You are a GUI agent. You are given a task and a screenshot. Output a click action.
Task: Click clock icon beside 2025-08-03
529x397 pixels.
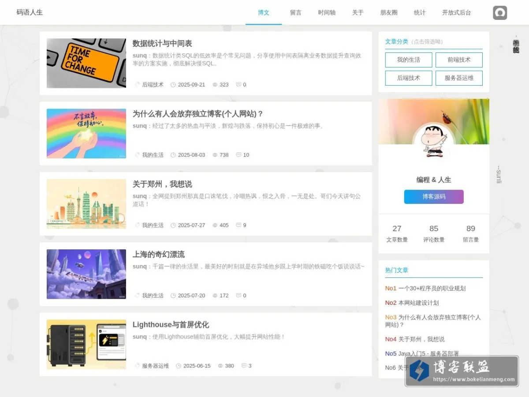(x=173, y=155)
